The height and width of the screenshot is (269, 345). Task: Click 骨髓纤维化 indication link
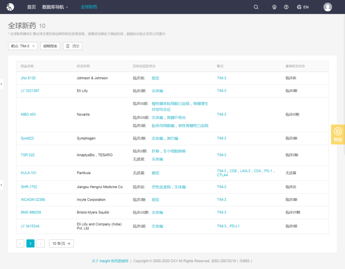click(176, 118)
